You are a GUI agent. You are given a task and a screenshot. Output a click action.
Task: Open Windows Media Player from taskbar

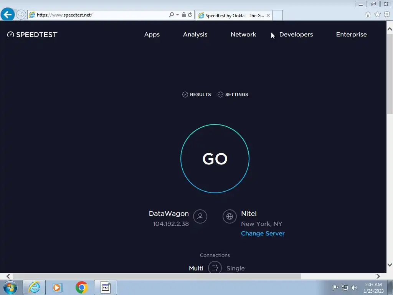click(x=58, y=287)
